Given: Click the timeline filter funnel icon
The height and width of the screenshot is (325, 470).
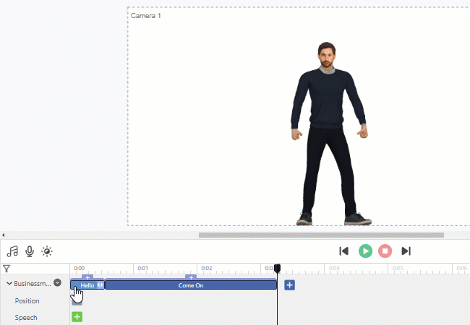Looking at the screenshot, I should click(x=7, y=269).
